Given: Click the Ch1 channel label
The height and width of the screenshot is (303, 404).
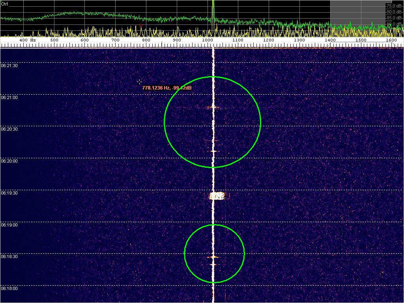Looking at the screenshot, I should coord(5,4).
